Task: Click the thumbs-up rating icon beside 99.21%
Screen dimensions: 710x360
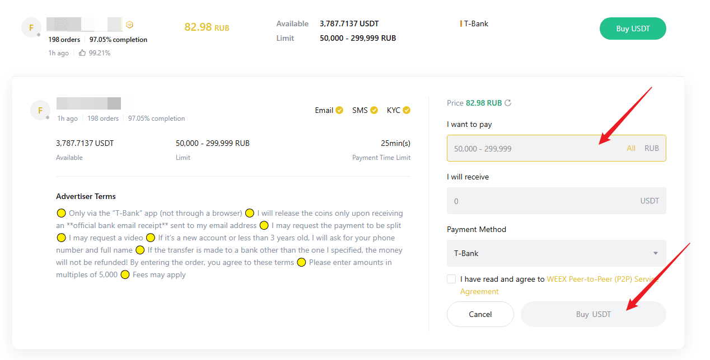Action: 82,53
